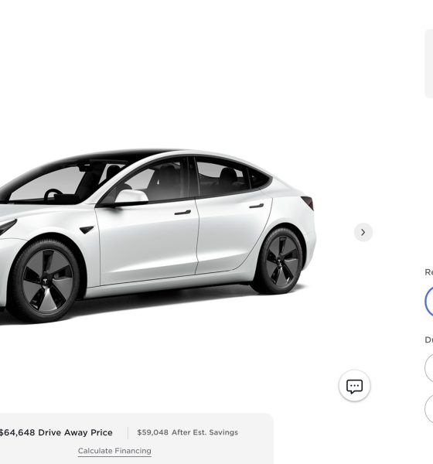The image size is (433, 464).
Task: Click the car's front wheel with the Tesla logo
Action: point(46,281)
